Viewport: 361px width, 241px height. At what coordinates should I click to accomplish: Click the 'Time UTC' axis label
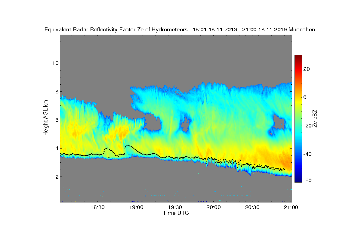click(x=176, y=213)
